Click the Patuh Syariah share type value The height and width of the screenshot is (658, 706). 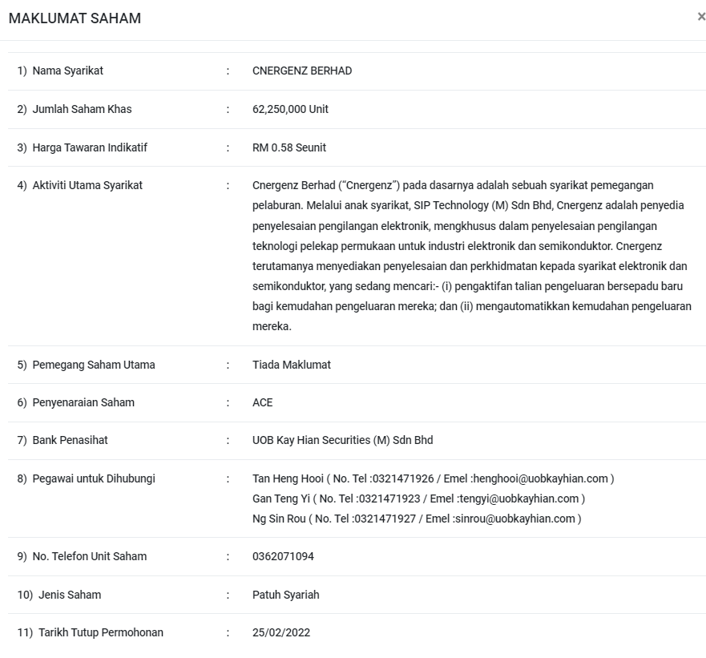(285, 595)
